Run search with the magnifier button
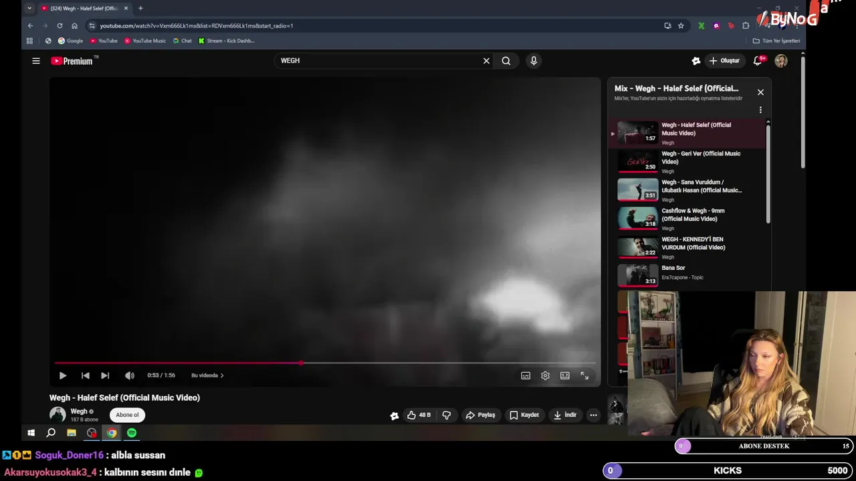 click(x=506, y=61)
